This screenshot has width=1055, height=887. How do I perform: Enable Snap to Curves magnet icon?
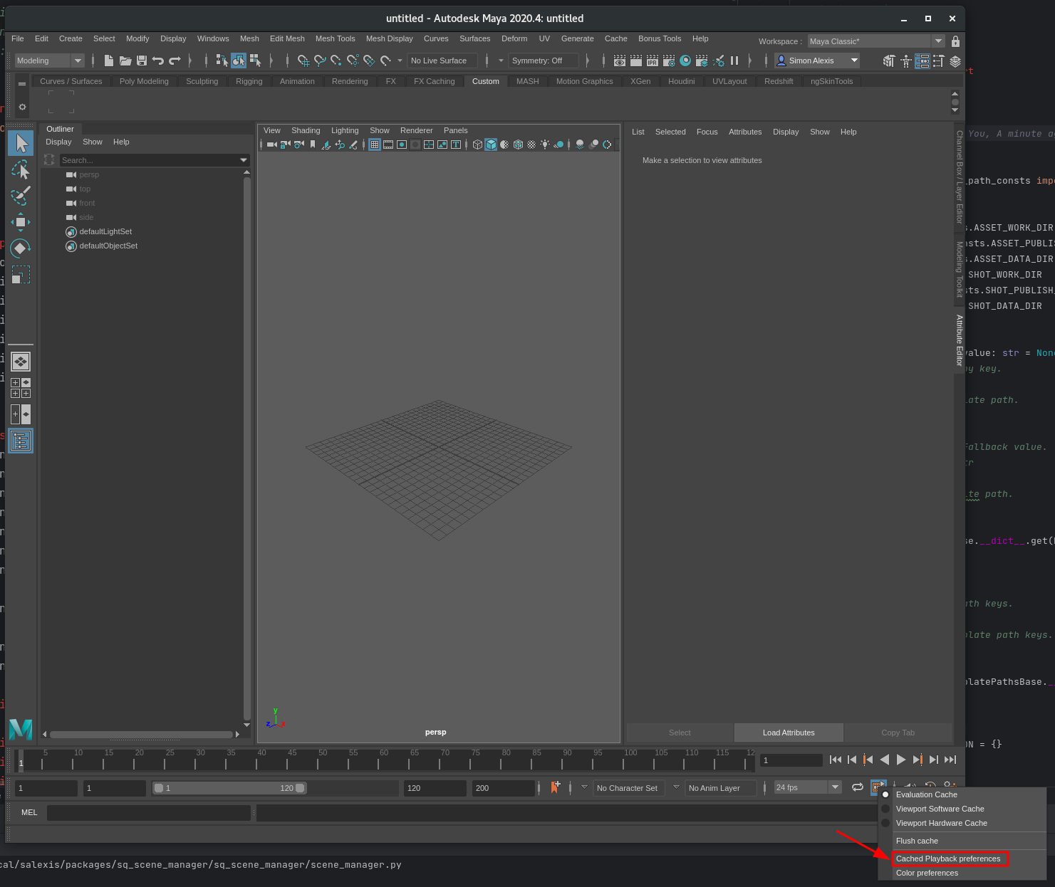click(320, 61)
